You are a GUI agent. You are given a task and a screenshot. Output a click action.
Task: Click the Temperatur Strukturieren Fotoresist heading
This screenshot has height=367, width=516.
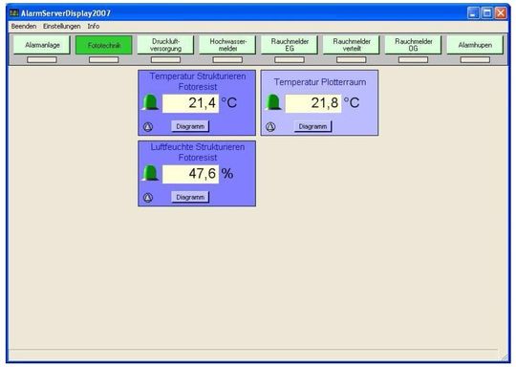(198, 81)
